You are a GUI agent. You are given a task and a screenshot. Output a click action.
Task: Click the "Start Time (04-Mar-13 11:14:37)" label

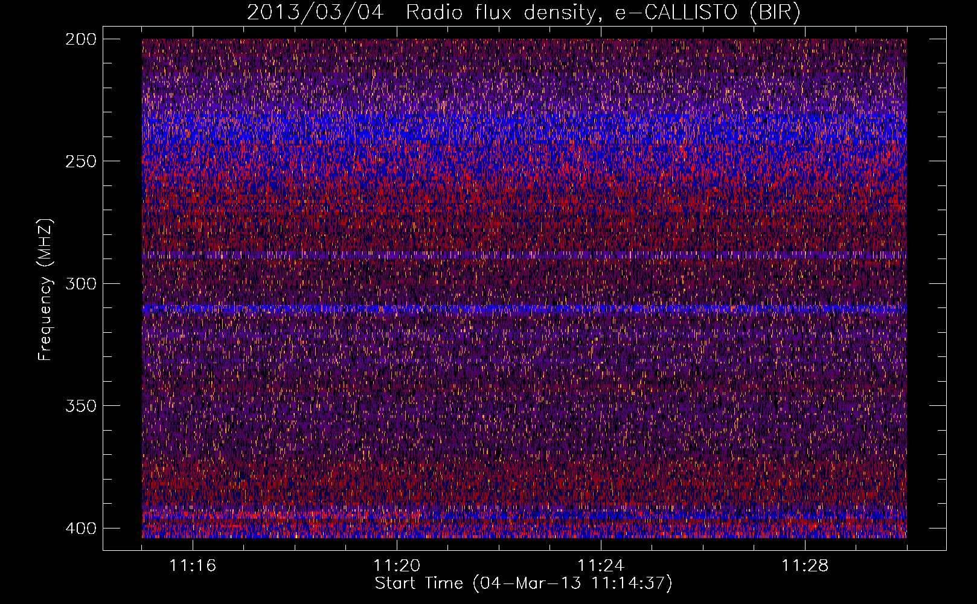(x=524, y=583)
